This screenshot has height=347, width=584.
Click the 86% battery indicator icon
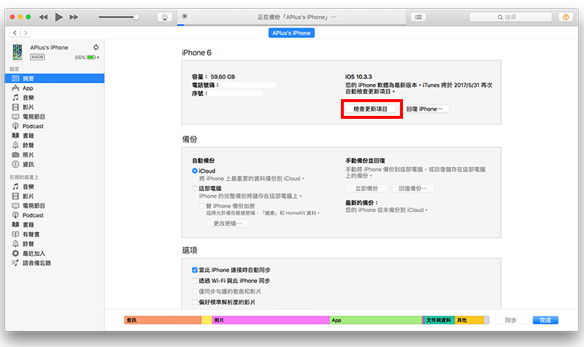coord(92,58)
